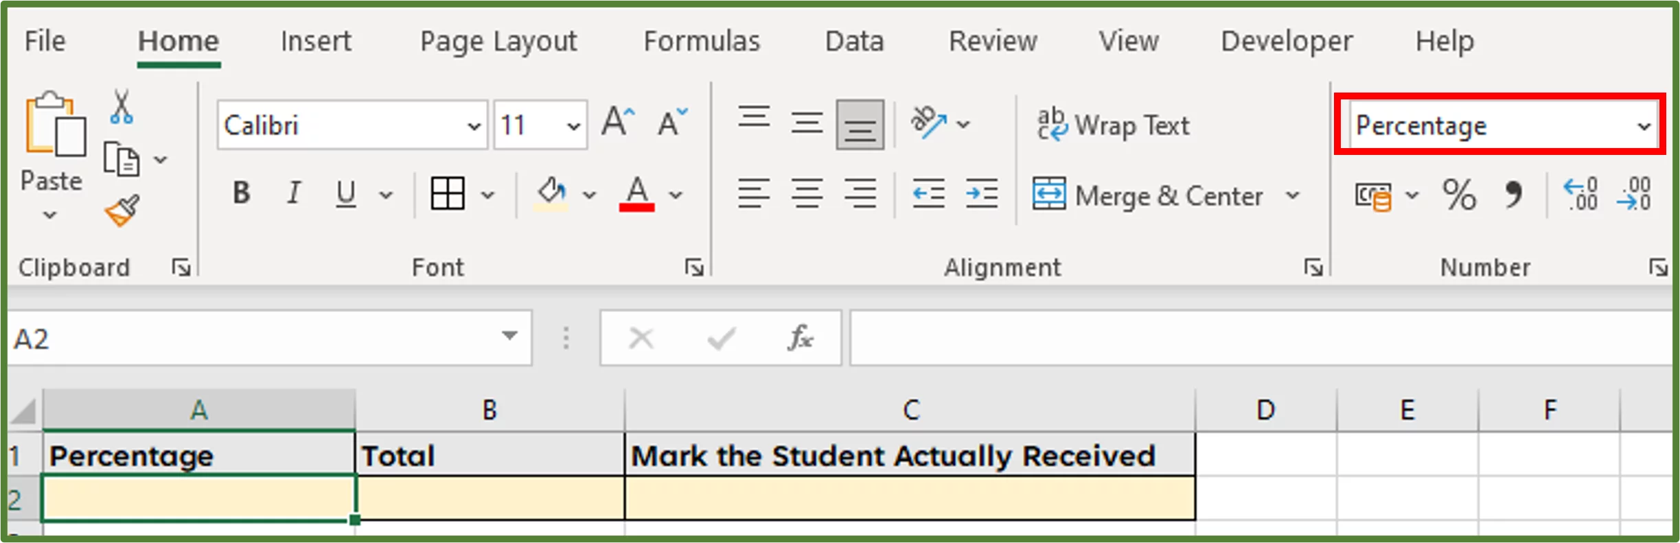Toggle Bottom Align button
The image size is (1680, 543).
click(x=860, y=125)
